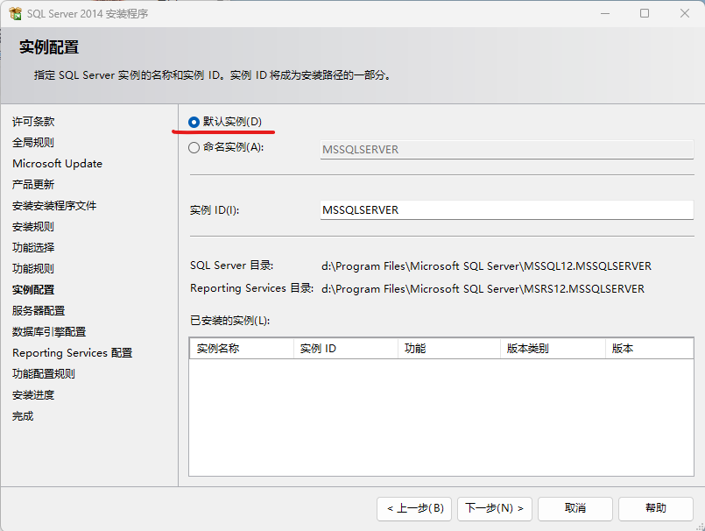The image size is (705, 531).
Task: Click the 下一步(N) next button
Action: pos(495,508)
